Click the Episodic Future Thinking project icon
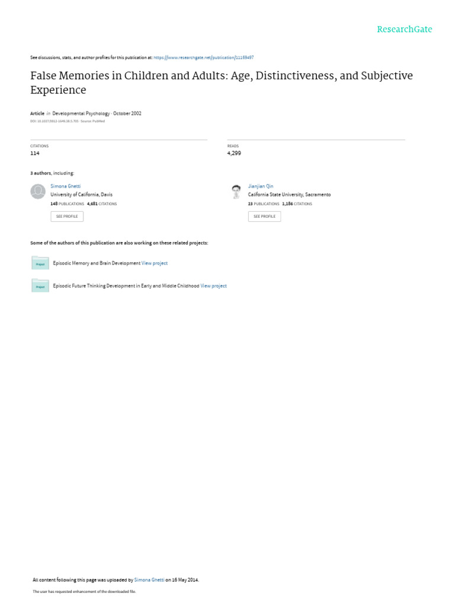Image resolution: width=455 pixels, height=606 pixels. (40, 286)
